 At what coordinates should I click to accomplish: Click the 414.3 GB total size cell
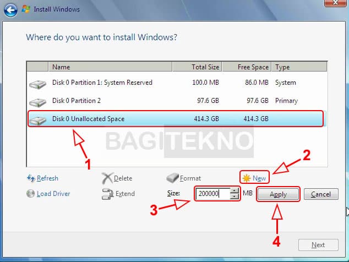pyautogui.click(x=206, y=119)
